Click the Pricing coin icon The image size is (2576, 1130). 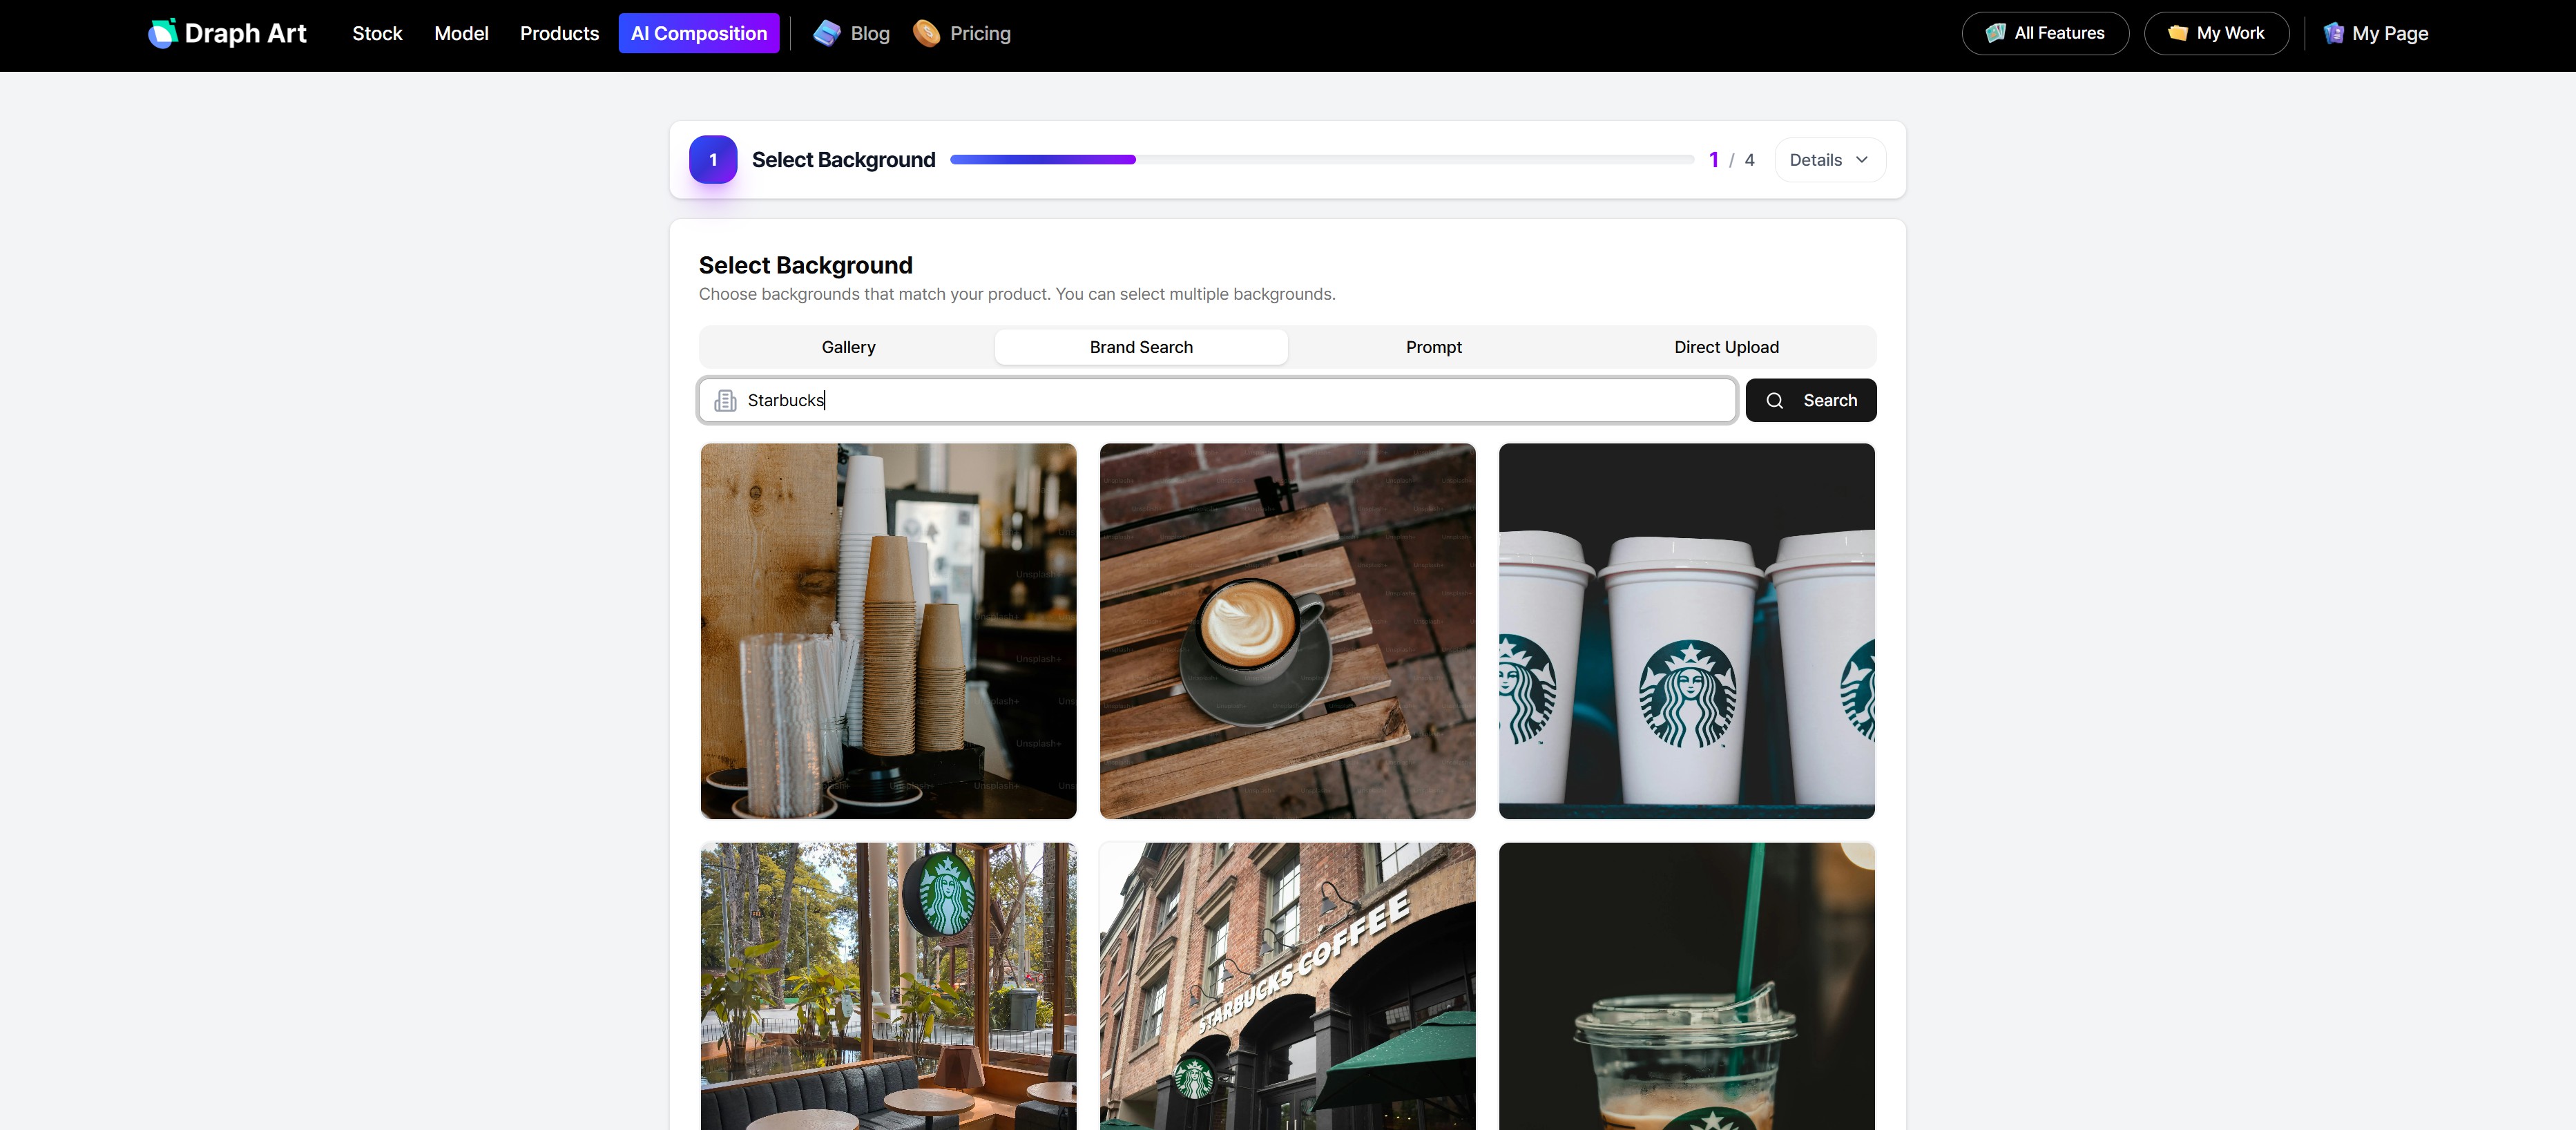927,34
